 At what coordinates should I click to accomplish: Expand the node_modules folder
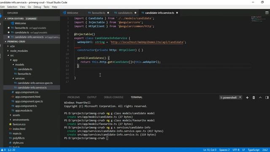(x=8, y=51)
